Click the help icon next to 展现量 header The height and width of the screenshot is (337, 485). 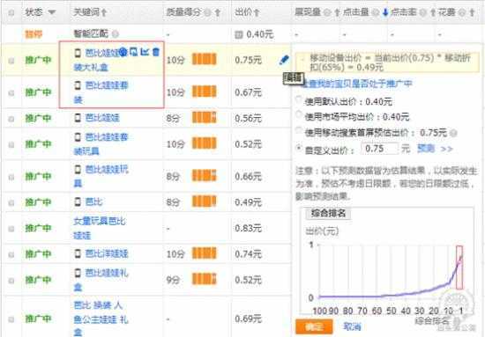pos(327,12)
